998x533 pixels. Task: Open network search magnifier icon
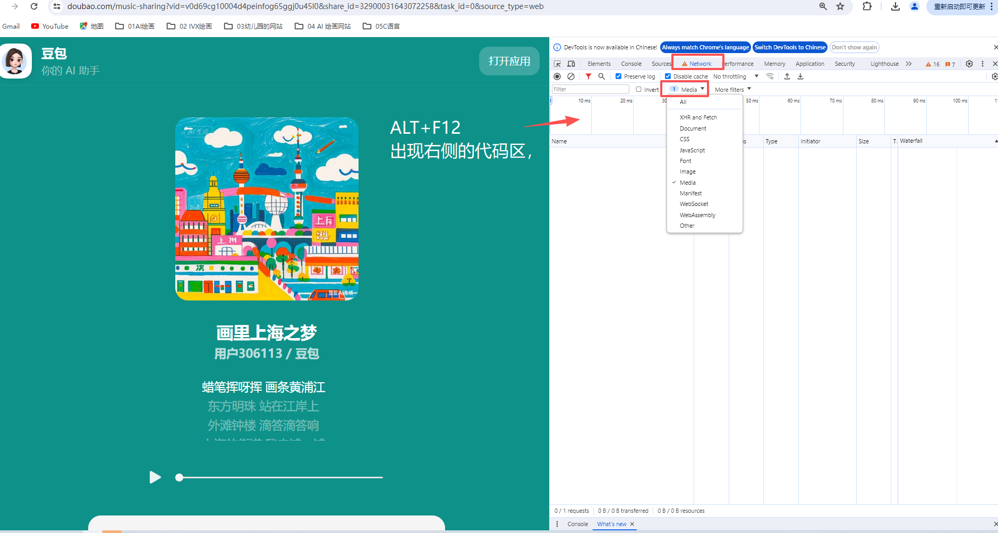click(x=602, y=76)
